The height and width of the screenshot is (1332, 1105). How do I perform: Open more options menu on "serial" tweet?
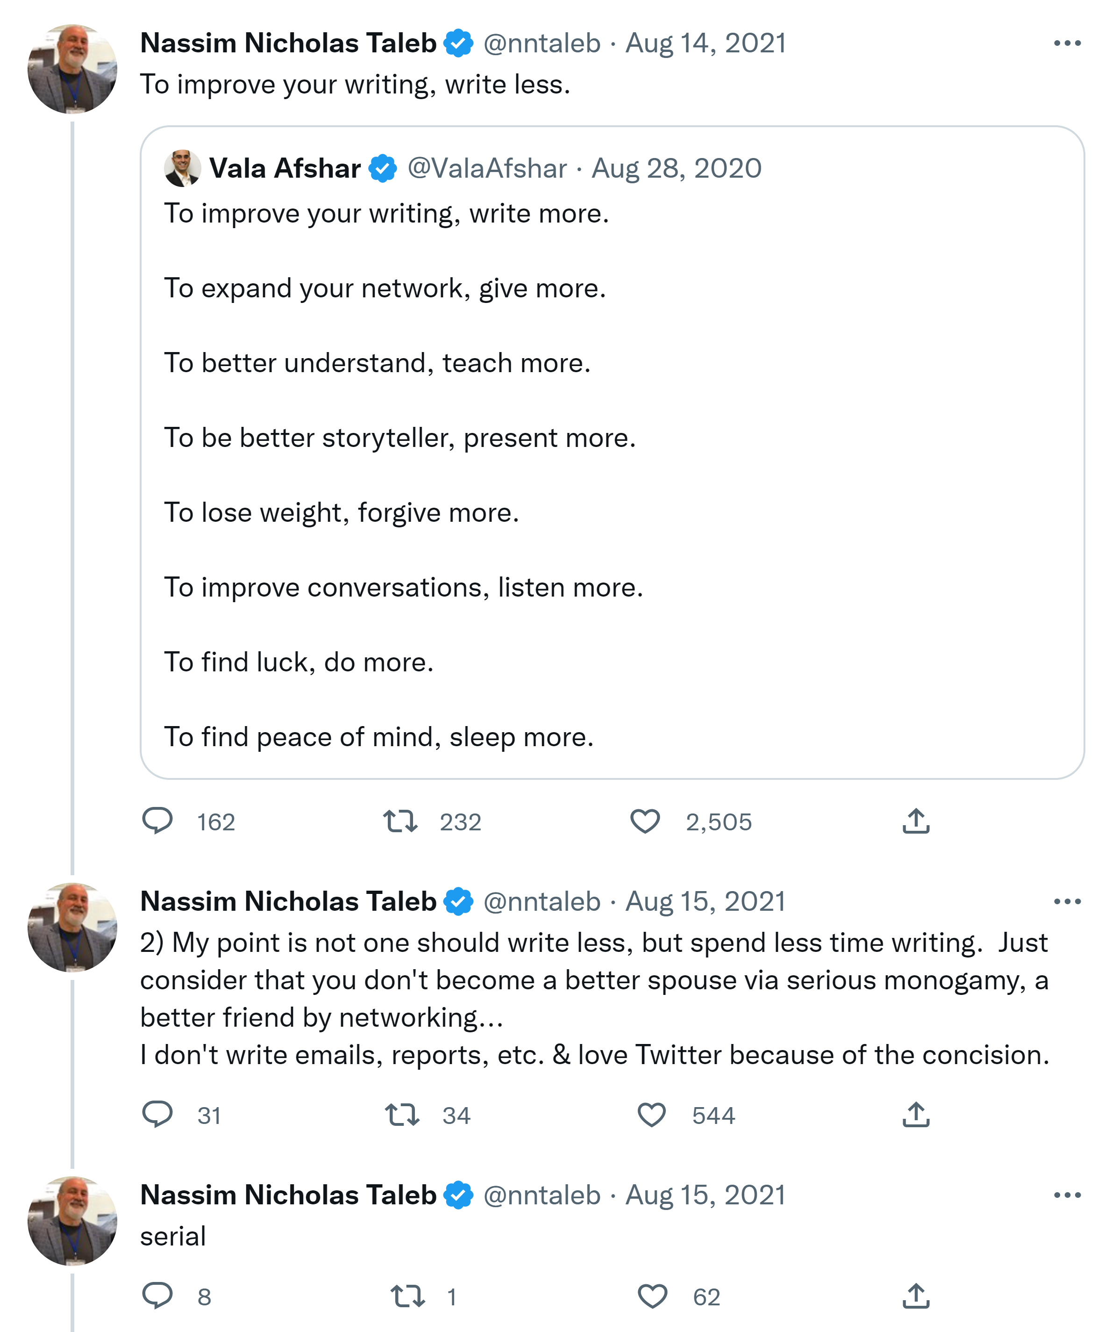pyautogui.click(x=1067, y=1195)
